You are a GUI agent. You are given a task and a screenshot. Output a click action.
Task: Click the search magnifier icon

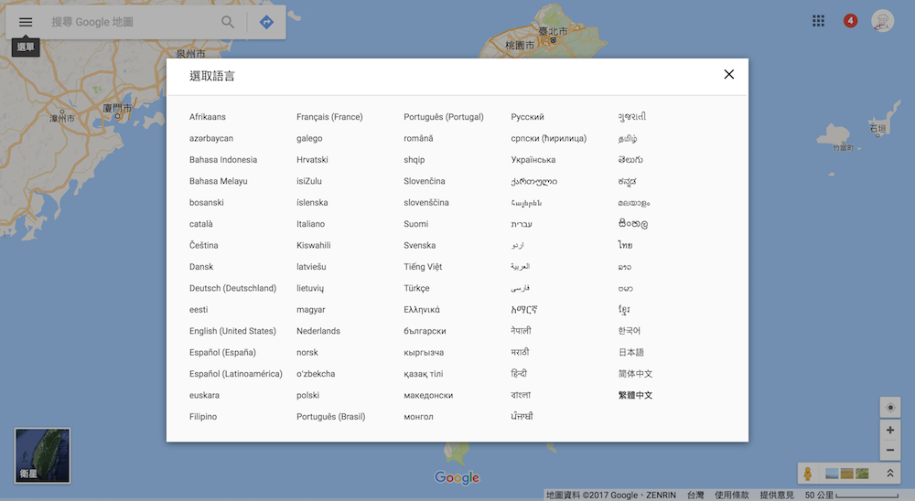[x=228, y=22]
